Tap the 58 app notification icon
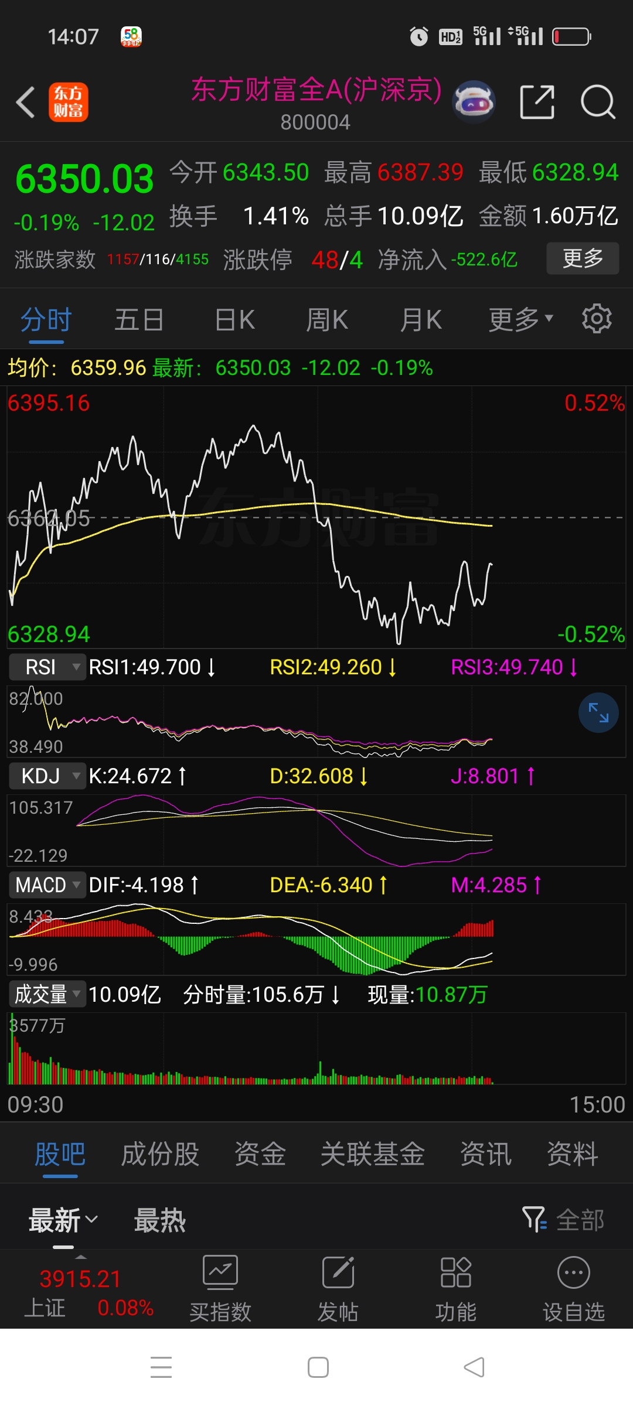Screen dimensions: 633x1406 click(131, 36)
